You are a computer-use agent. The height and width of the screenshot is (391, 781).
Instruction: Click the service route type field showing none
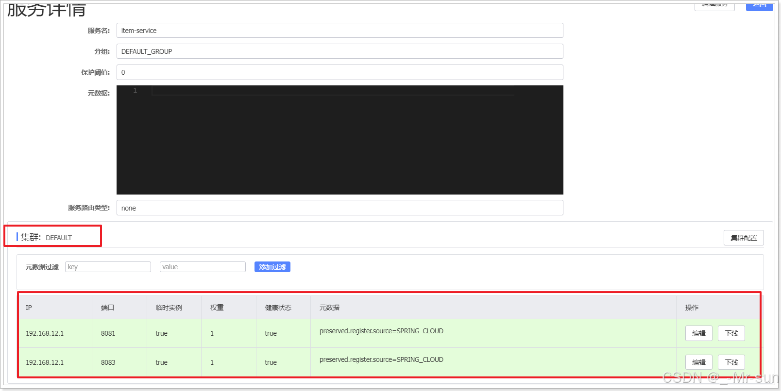(x=340, y=208)
